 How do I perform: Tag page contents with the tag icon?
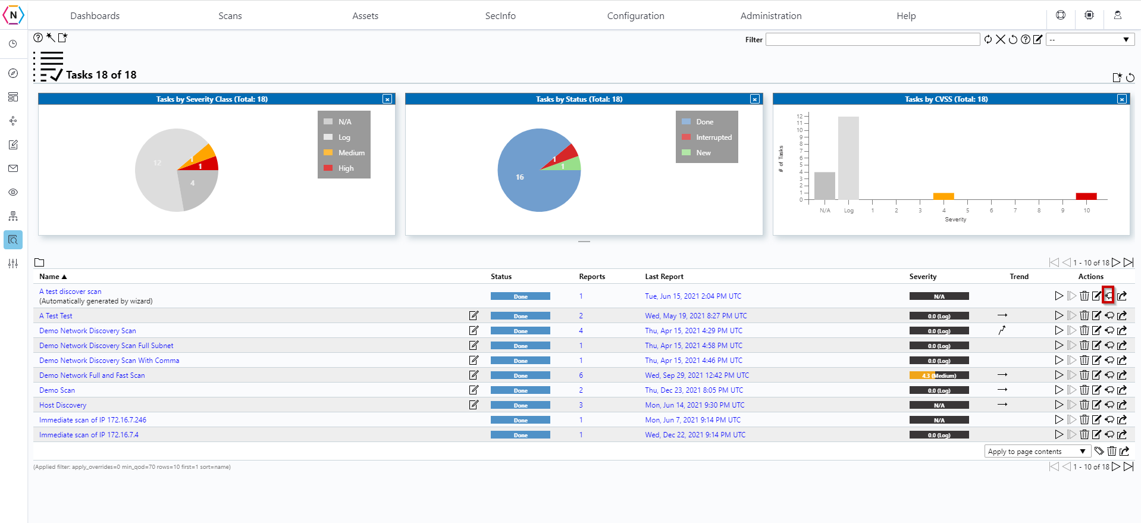click(1099, 451)
